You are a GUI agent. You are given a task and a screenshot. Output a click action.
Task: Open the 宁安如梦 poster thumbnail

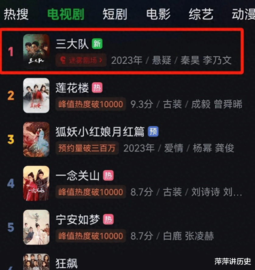[x=36, y=227]
